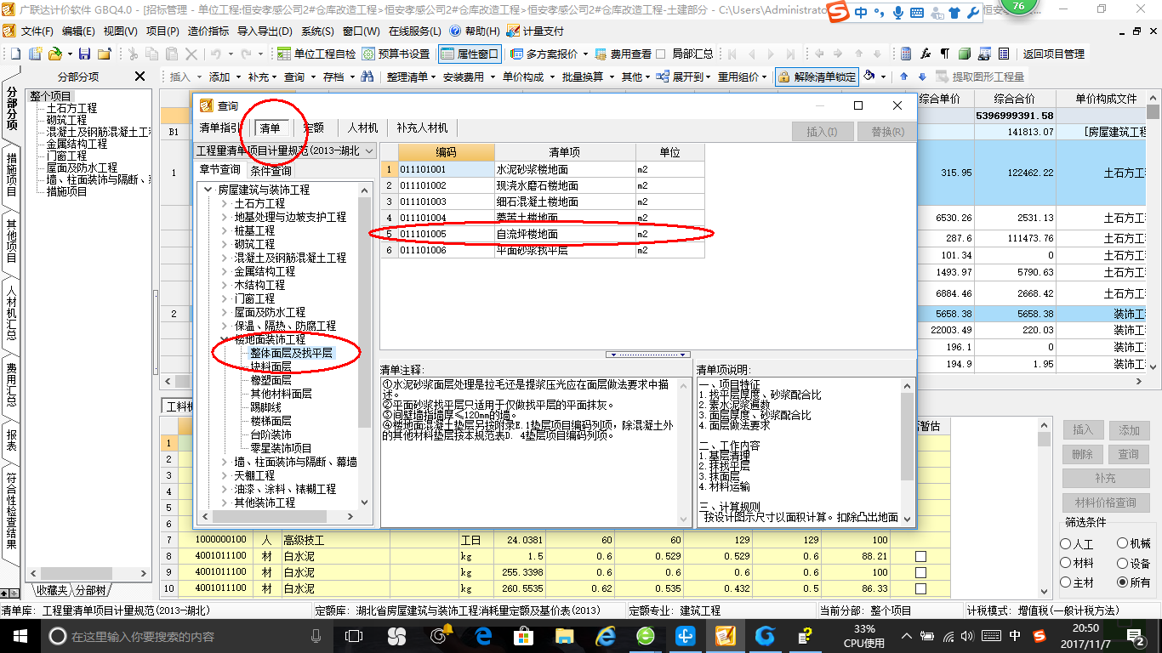Select row 011101005 自流坪楼地面
The height and width of the screenshot is (653, 1162).
click(x=542, y=234)
